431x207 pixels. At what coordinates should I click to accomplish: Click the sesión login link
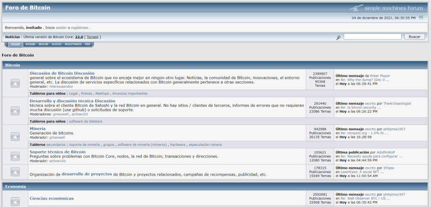coord(61,28)
